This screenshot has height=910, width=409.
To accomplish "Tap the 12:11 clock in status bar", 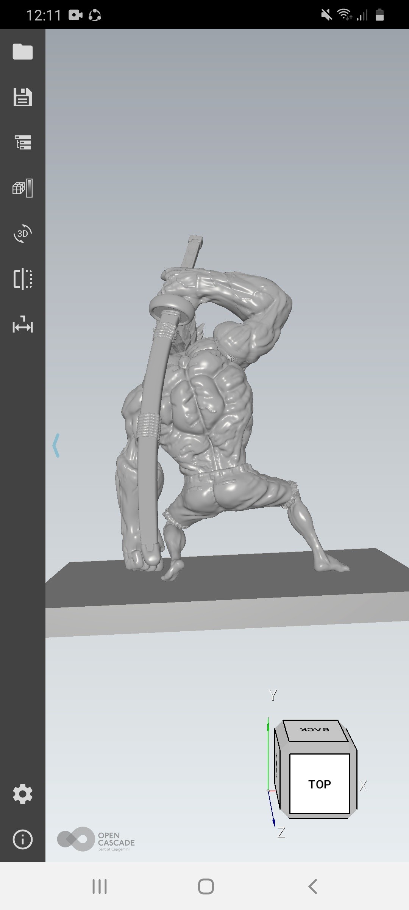I will click(44, 16).
